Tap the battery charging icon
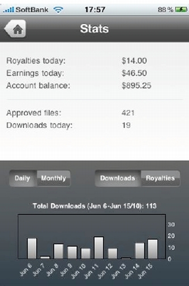This screenshot has width=189, height=286. [181, 9]
